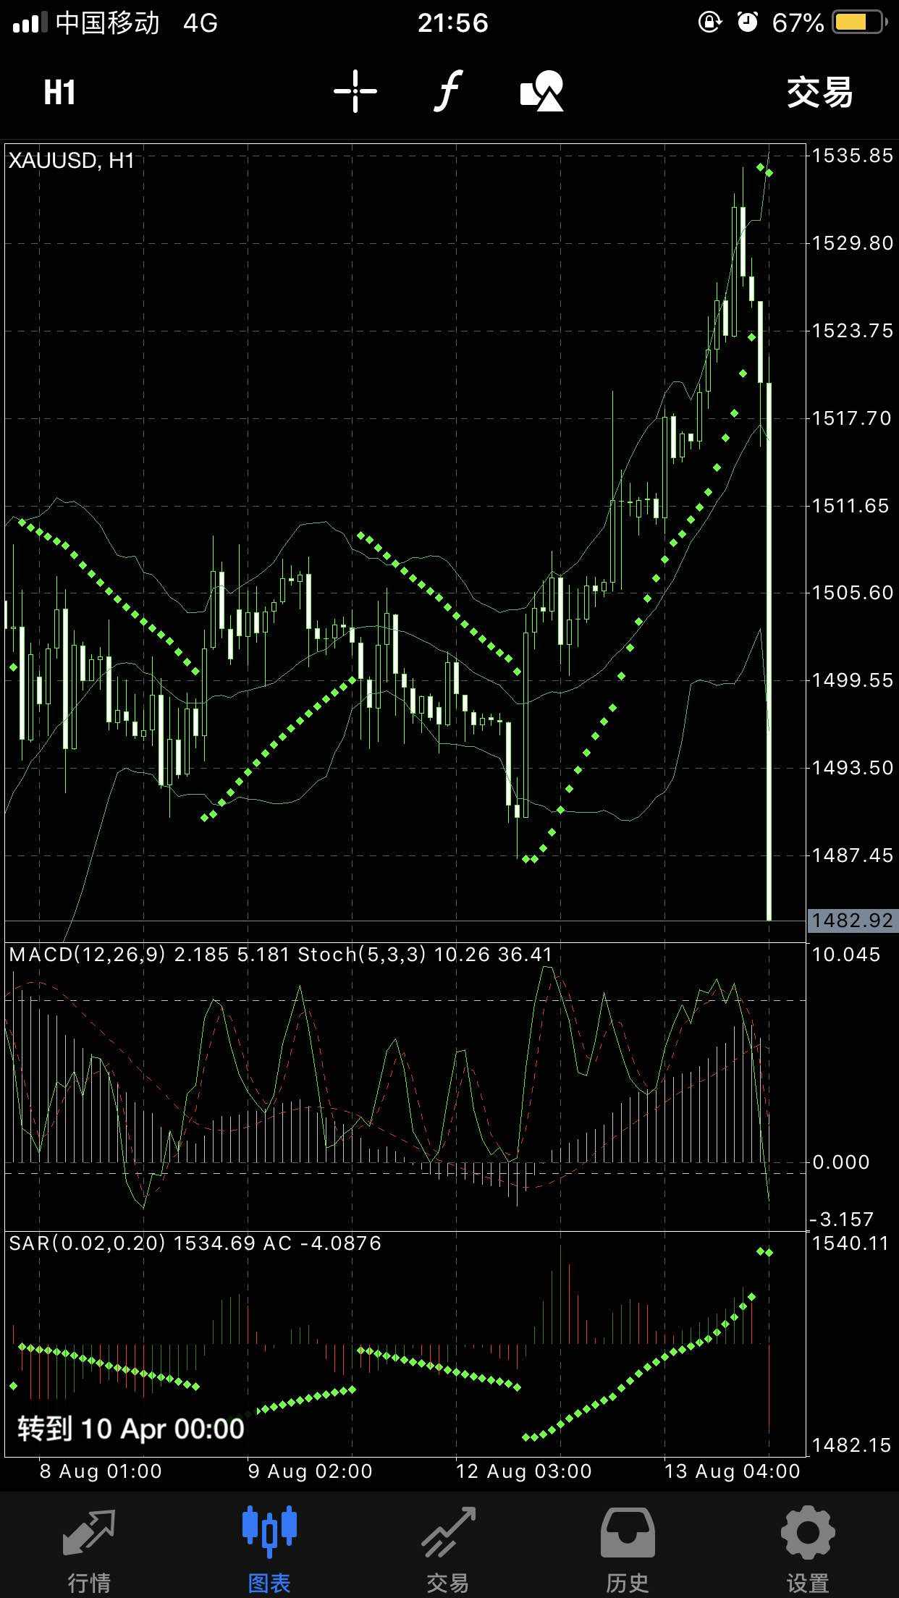Click the 13 Aug 04:00 time label
Image resolution: width=899 pixels, height=1598 pixels.
point(733,1471)
